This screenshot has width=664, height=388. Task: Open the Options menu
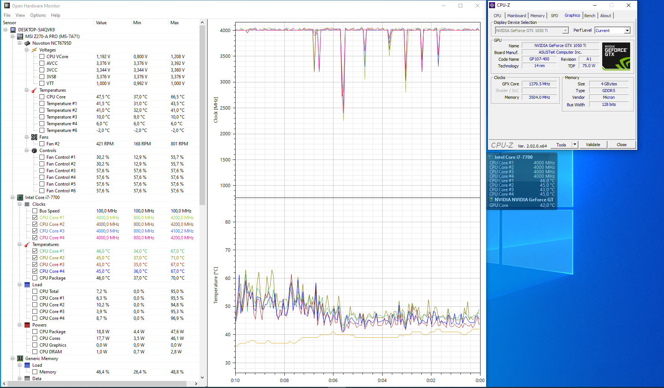tap(38, 15)
